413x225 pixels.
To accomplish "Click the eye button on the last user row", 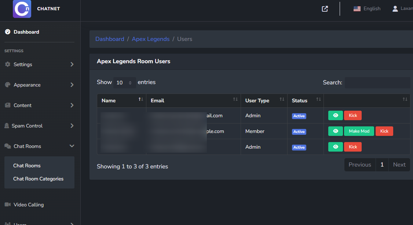I will (335, 146).
